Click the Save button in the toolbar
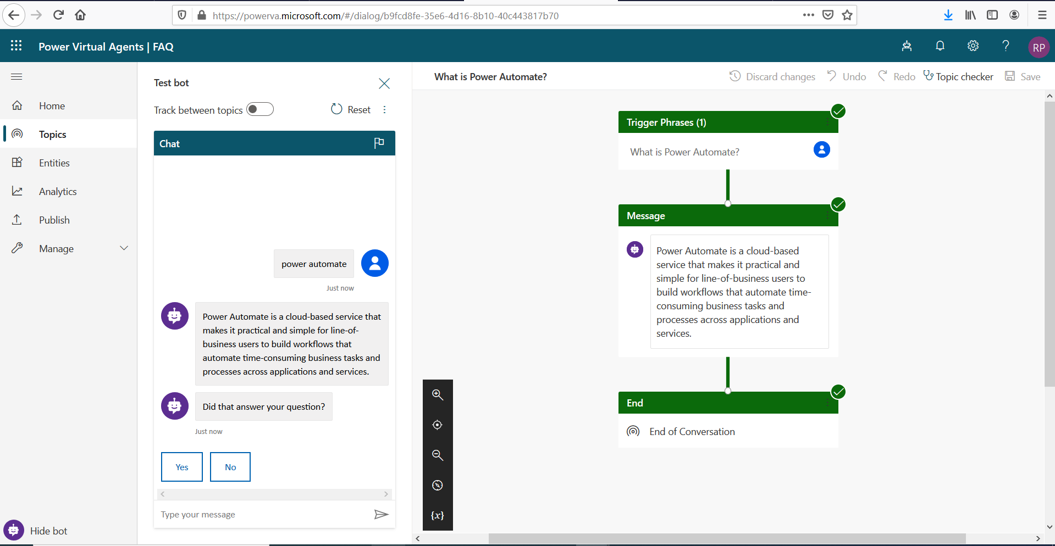 1023,76
